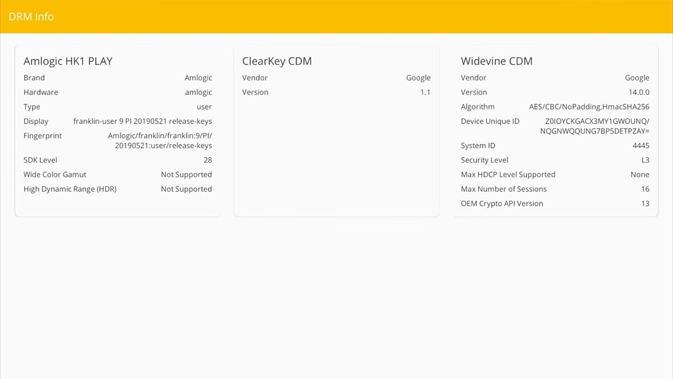673x379 pixels.
Task: Click the HDR 'Not Supported' value
Action: click(186, 190)
